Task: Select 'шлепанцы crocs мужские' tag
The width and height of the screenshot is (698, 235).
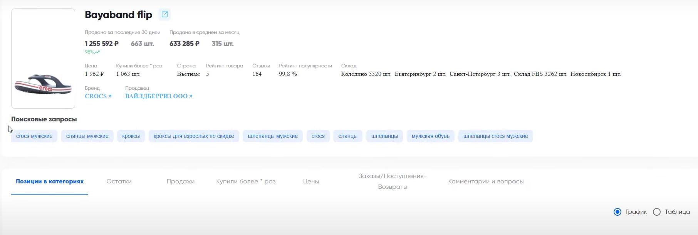Action: [x=496, y=136]
